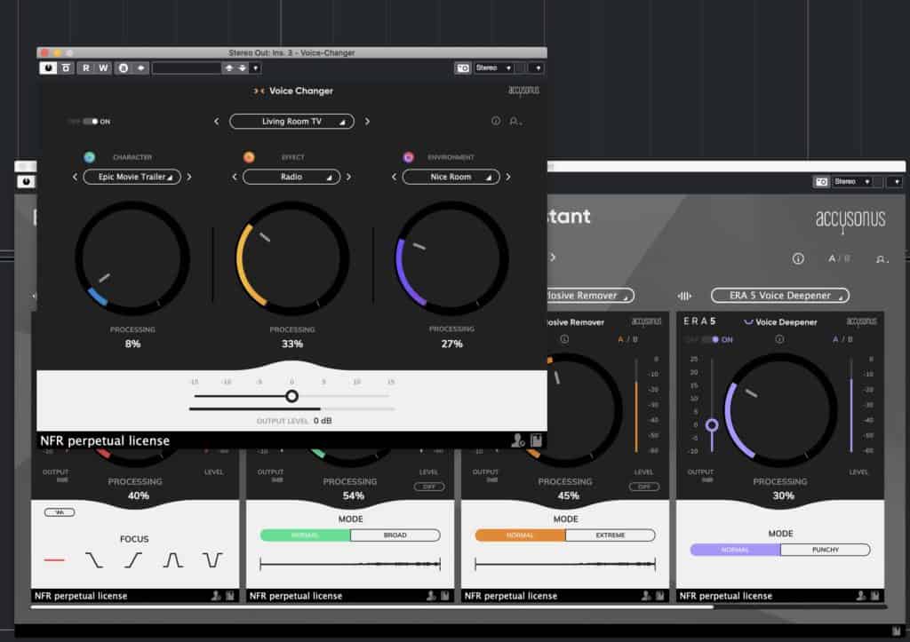The width and height of the screenshot is (910, 642).
Task: Toggle the Voice Changer ON/OFF switch
Action: 92,122
